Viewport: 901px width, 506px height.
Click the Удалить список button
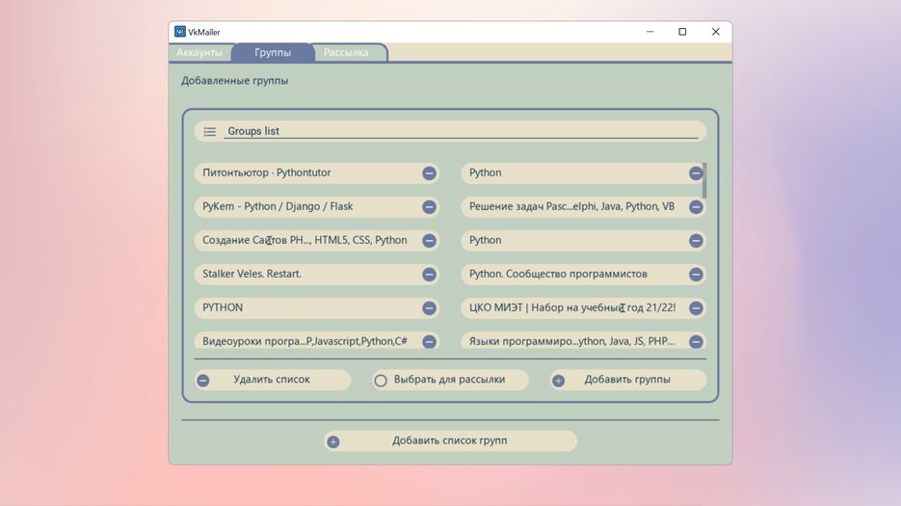point(273,380)
